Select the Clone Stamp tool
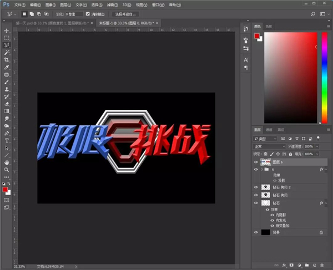Screen dimensions: 333x270 tap(7, 89)
